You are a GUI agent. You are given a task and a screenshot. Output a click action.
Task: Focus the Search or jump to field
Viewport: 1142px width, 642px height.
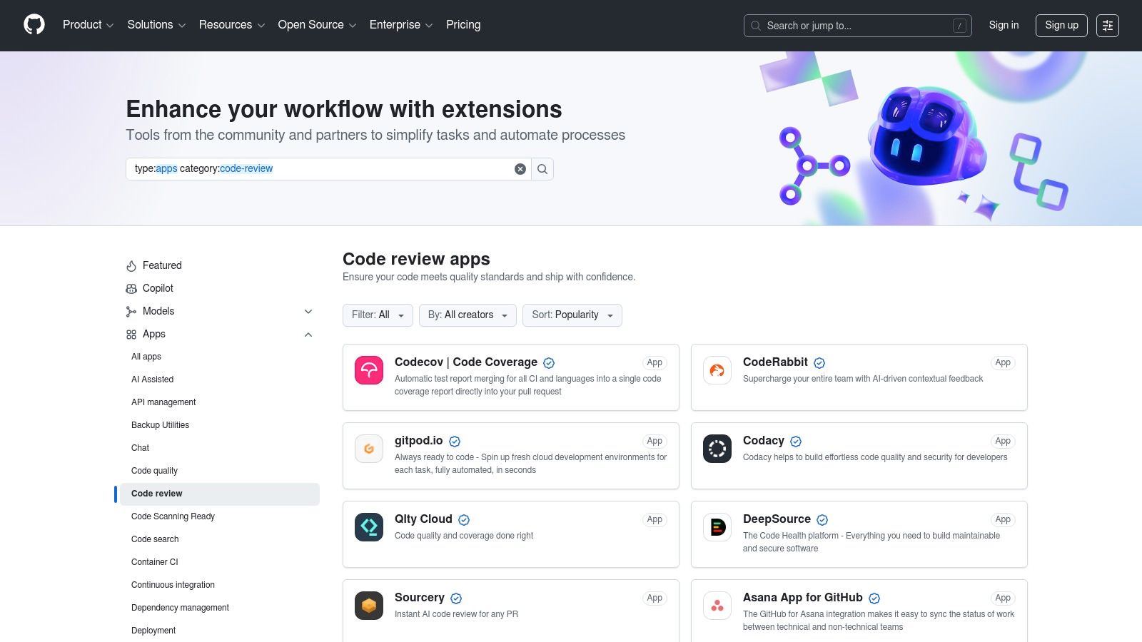click(858, 26)
